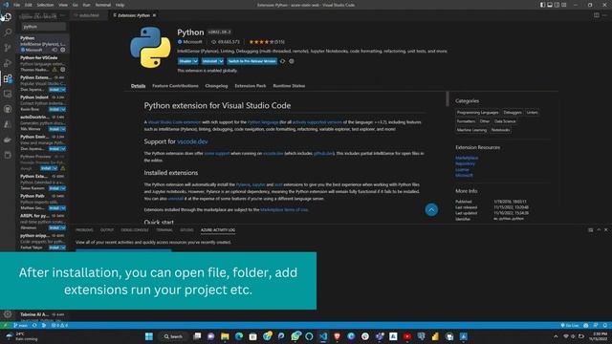Click VS Code icon in taskbar
The image size is (612, 344).
[323, 336]
